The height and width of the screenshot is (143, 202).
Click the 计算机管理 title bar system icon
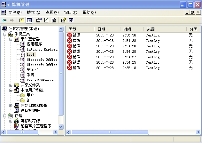[4, 4]
